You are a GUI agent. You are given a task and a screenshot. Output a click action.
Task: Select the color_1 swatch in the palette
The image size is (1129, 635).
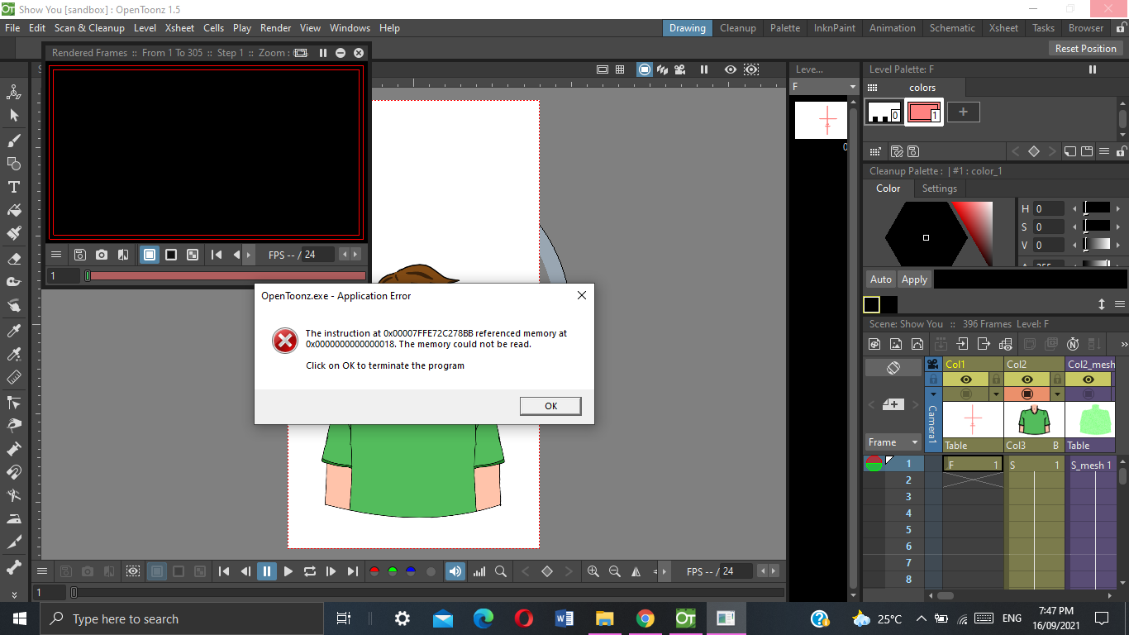click(924, 112)
